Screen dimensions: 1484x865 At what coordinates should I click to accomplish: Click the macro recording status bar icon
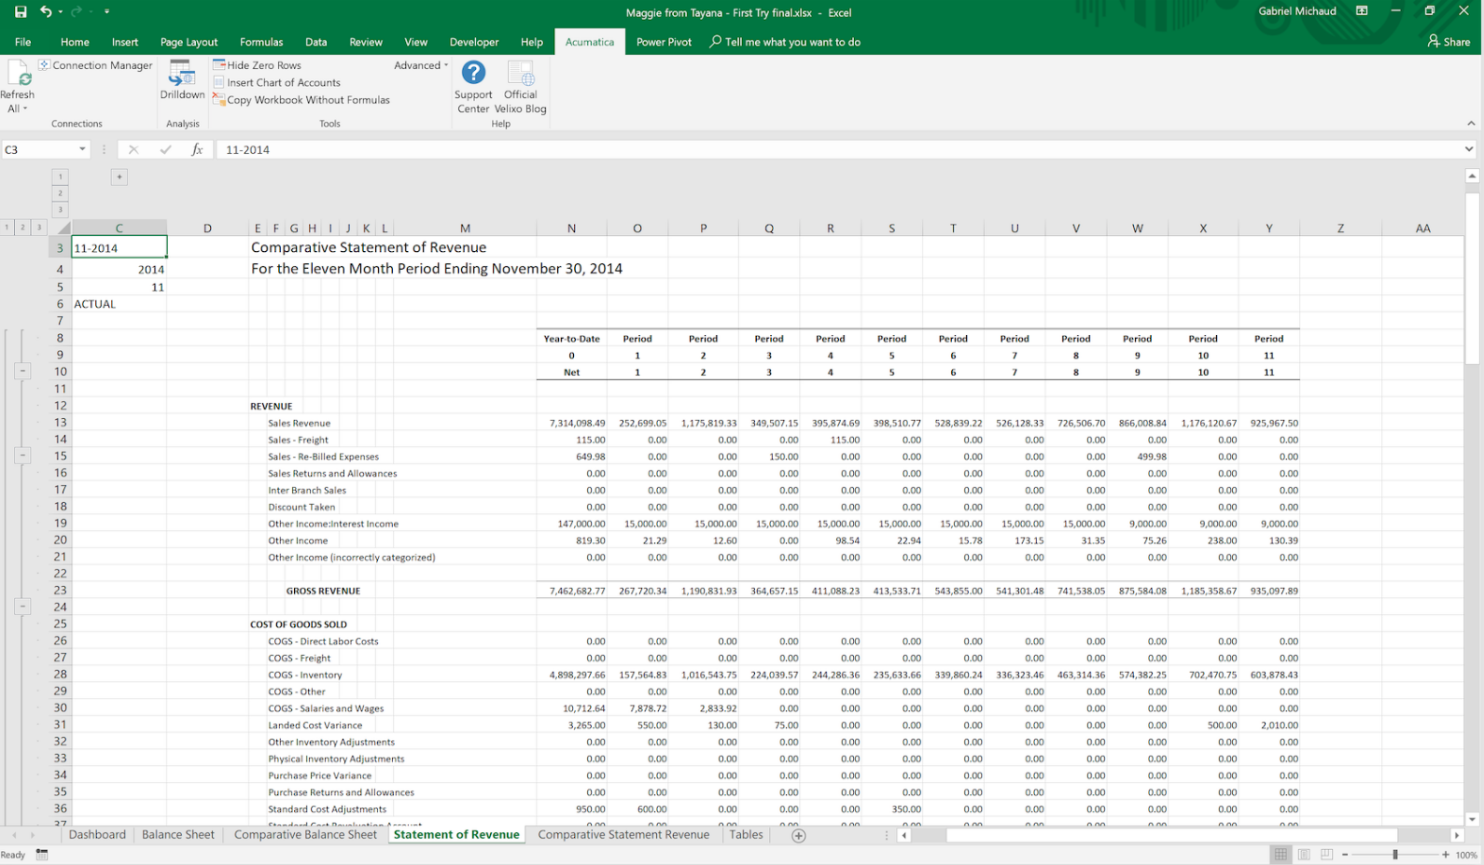point(42,855)
